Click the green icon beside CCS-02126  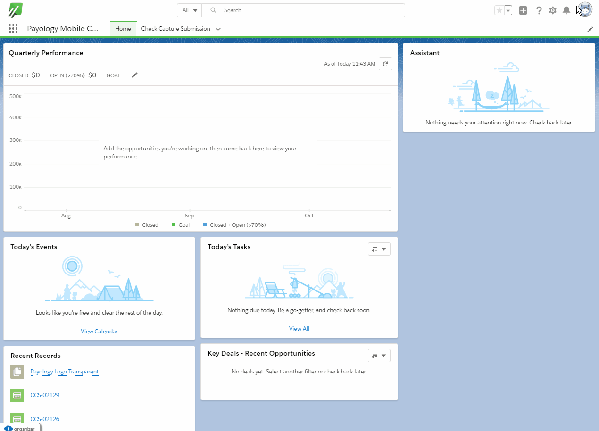17,419
